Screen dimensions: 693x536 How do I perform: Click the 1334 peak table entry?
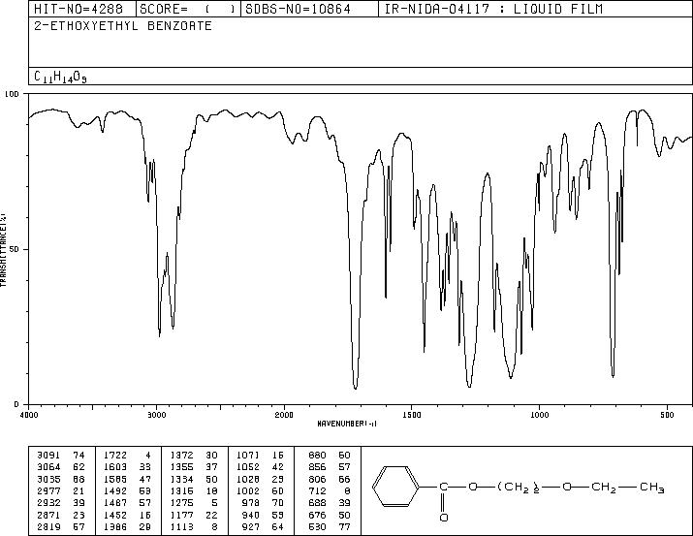[194, 479]
